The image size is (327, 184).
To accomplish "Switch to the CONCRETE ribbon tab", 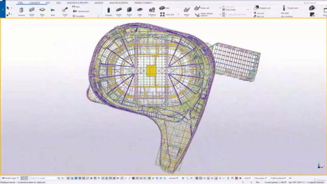I will pos(35,3).
